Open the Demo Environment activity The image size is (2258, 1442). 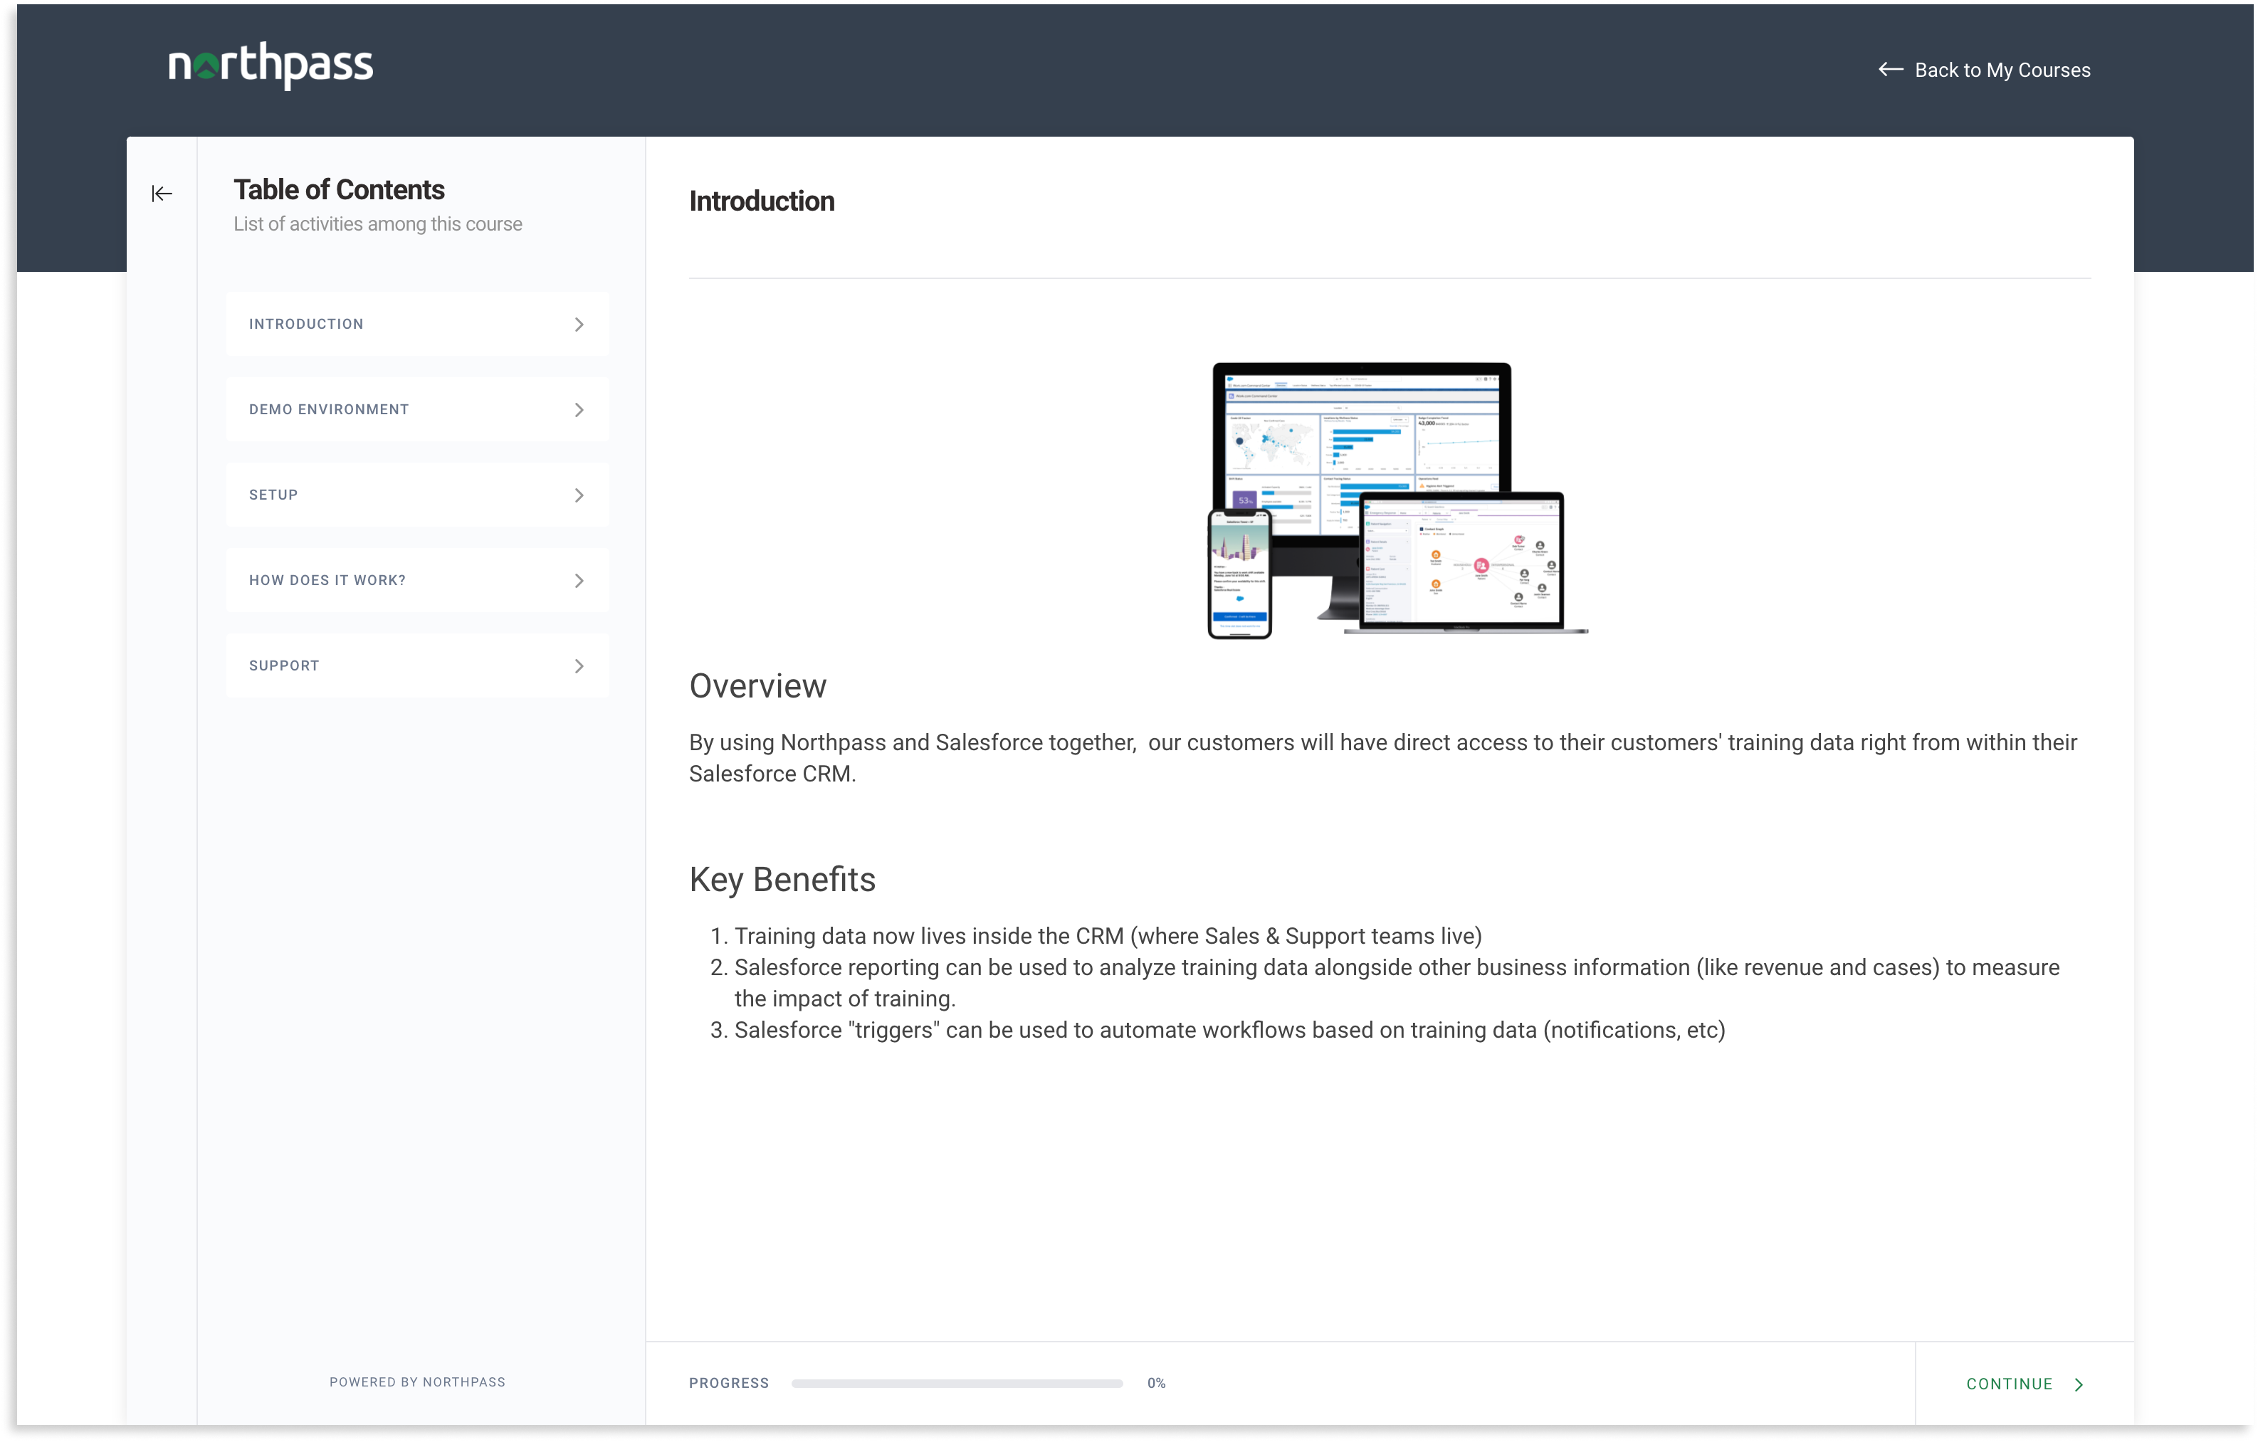point(329,410)
